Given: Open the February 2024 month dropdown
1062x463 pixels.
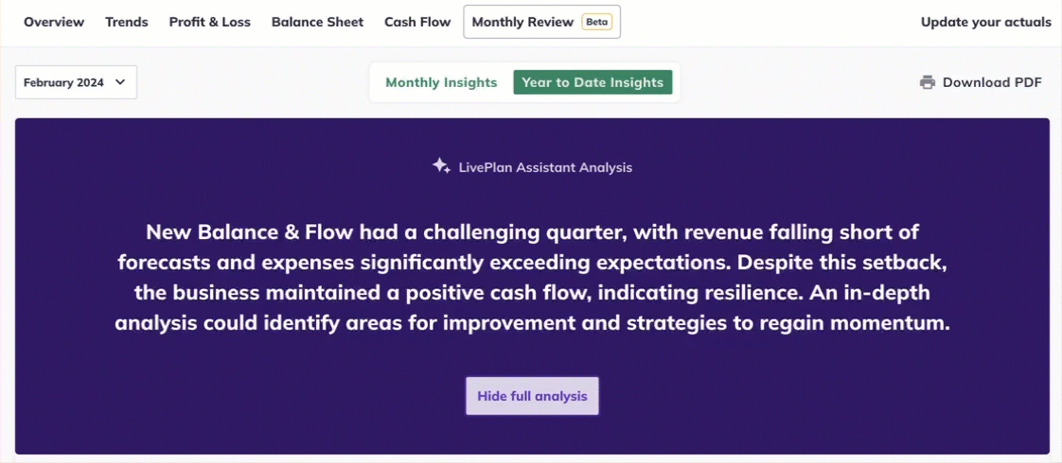Looking at the screenshot, I should tap(76, 82).
